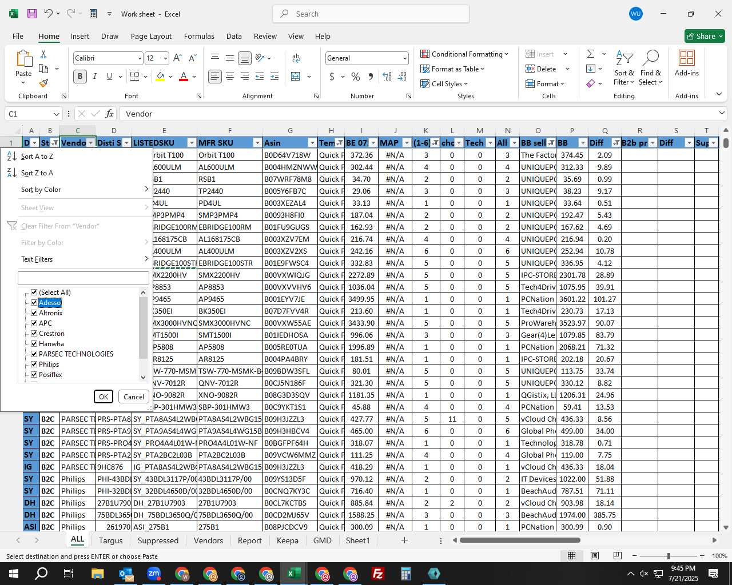Open the Sort & Filter menu
This screenshot has width=732, height=585.
[x=624, y=69]
